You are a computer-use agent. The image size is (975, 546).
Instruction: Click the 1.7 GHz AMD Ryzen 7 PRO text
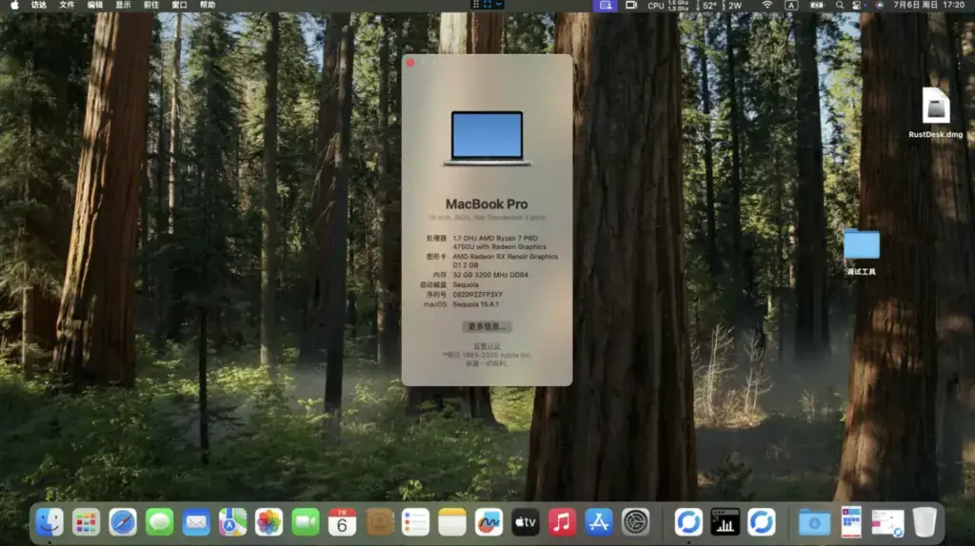point(495,238)
